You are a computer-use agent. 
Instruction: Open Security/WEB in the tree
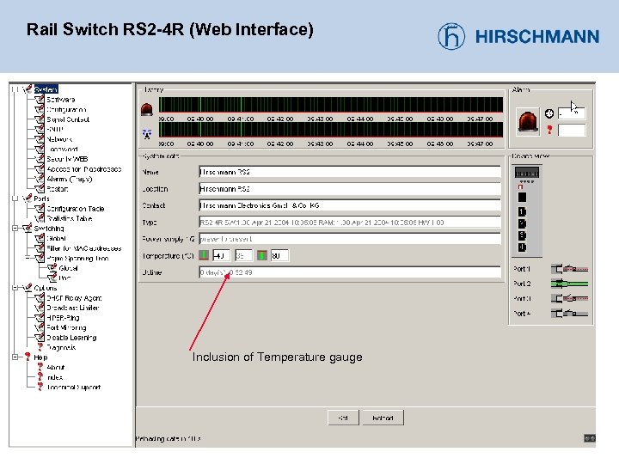tap(67, 159)
